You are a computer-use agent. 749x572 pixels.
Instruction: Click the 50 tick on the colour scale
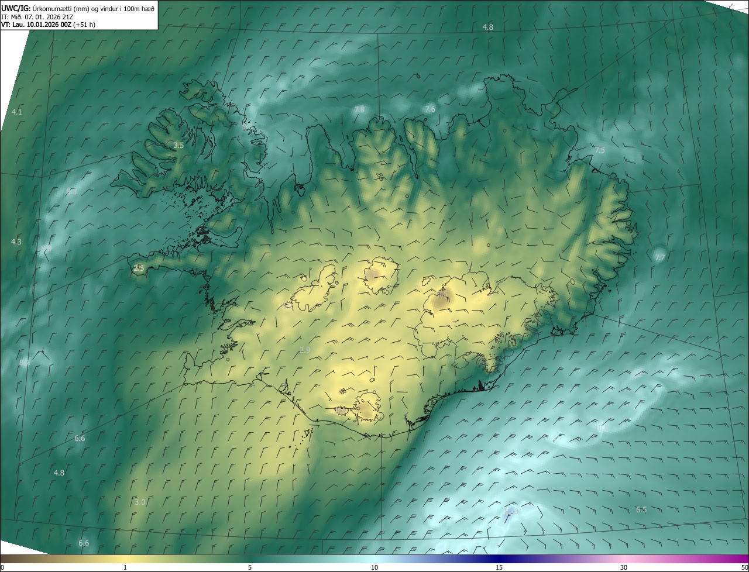point(744,567)
